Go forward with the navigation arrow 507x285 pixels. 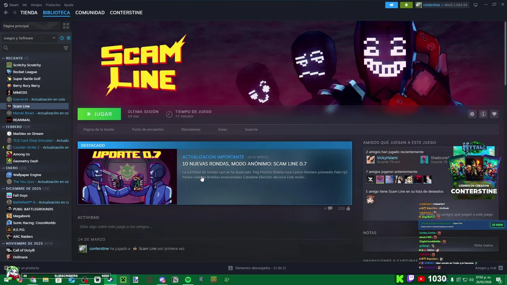pos(14,13)
